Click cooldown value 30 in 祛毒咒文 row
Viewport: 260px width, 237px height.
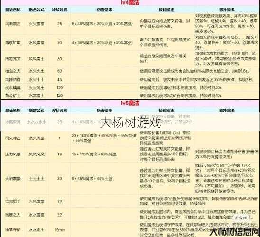tap(59, 59)
